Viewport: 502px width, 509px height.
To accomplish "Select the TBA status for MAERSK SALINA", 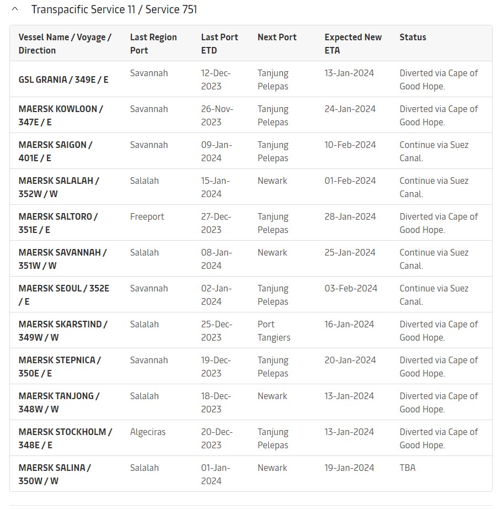I will (x=408, y=468).
